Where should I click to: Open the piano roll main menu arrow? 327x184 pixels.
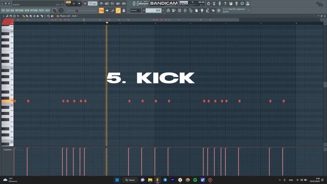4,16
